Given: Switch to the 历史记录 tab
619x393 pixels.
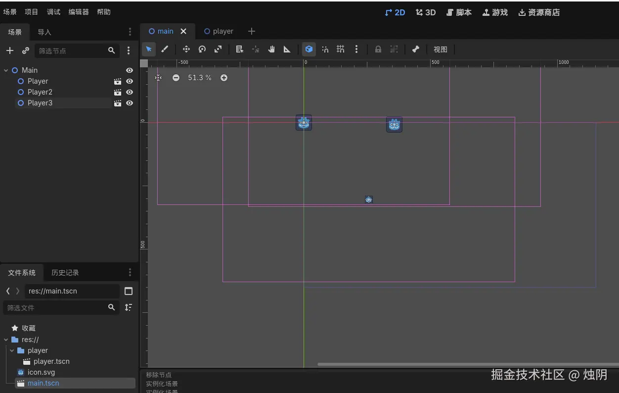Looking at the screenshot, I should pyautogui.click(x=65, y=273).
